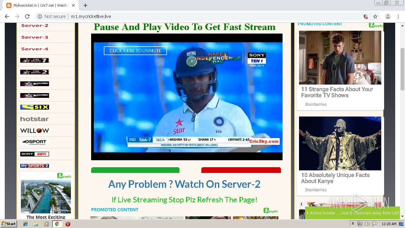Screen dimensions: 405x228
Task: Click the green notification ticker banner
Action: (x=352, y=213)
